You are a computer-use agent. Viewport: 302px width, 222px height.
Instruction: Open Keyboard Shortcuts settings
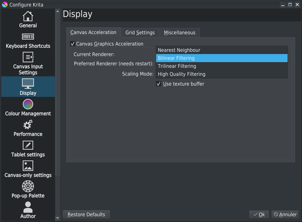point(28,40)
